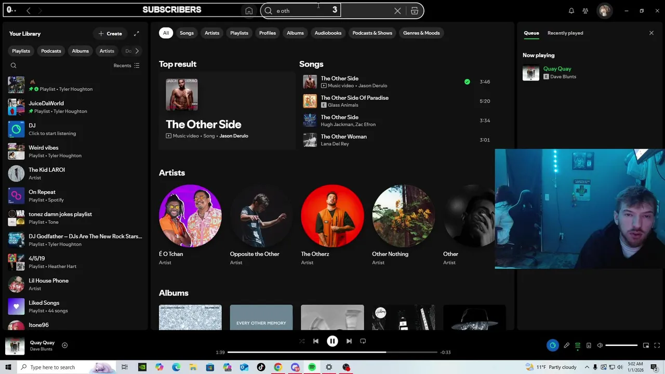The width and height of the screenshot is (665, 374).
Task: Open the JuiceDaWorld playlist
Action: click(x=75, y=107)
